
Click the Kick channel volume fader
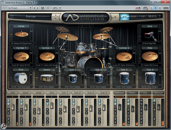click(x=13, y=107)
